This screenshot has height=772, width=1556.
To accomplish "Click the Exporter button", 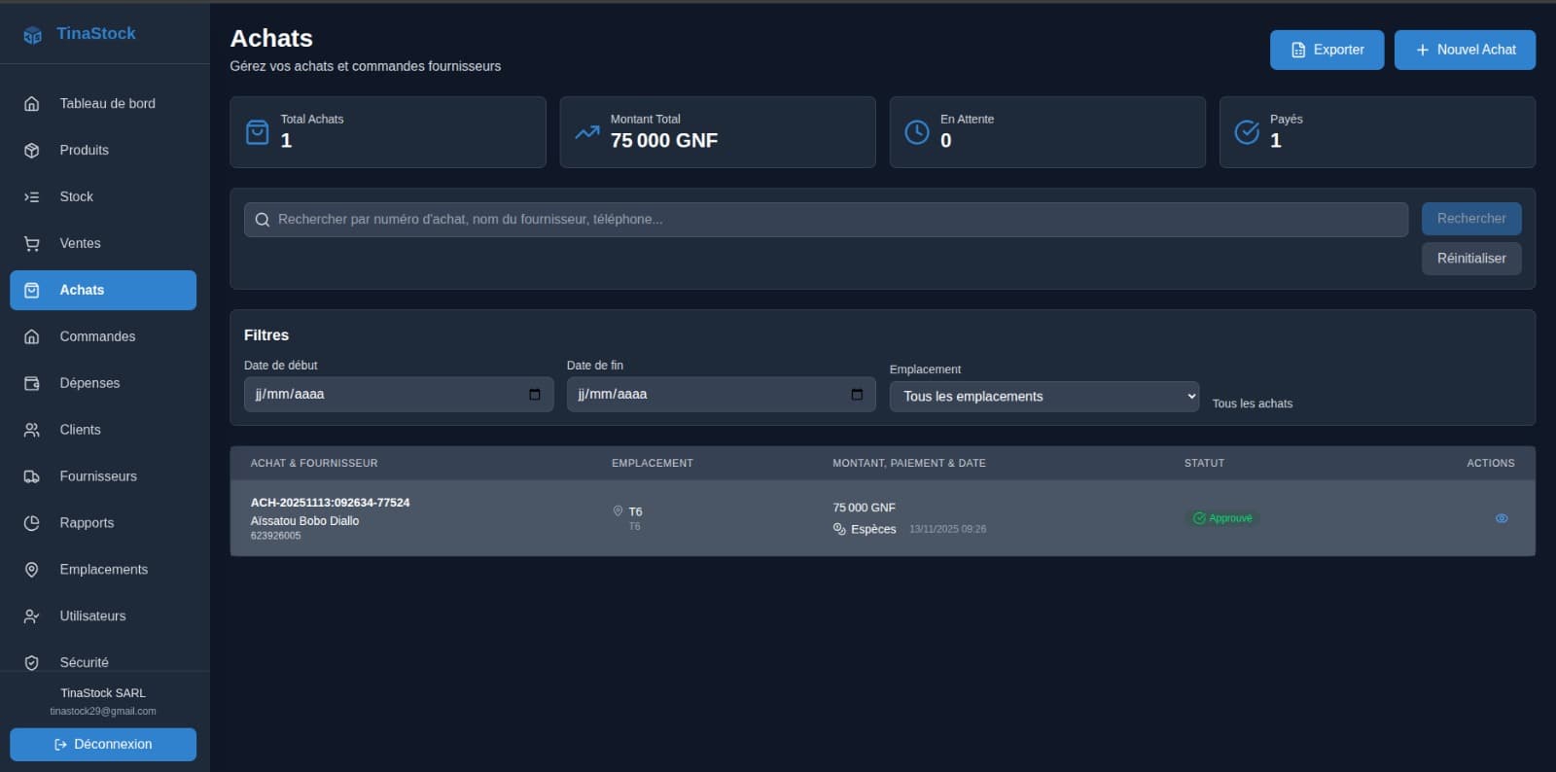I will click(1326, 50).
